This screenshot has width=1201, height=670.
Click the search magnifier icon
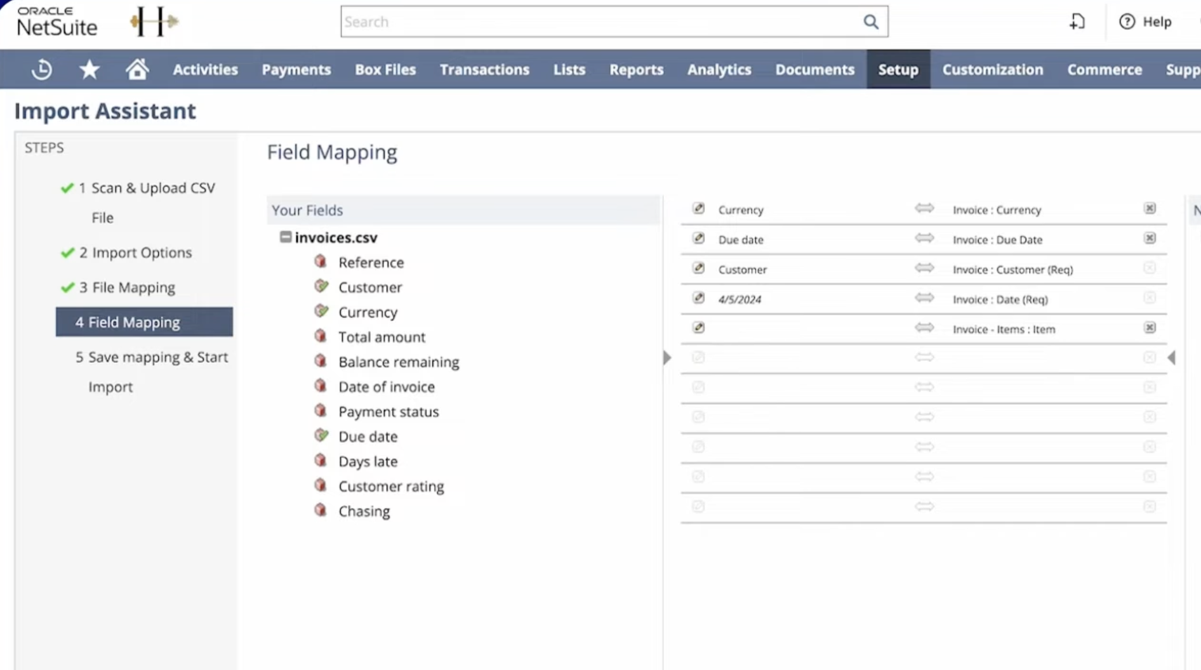click(x=871, y=21)
